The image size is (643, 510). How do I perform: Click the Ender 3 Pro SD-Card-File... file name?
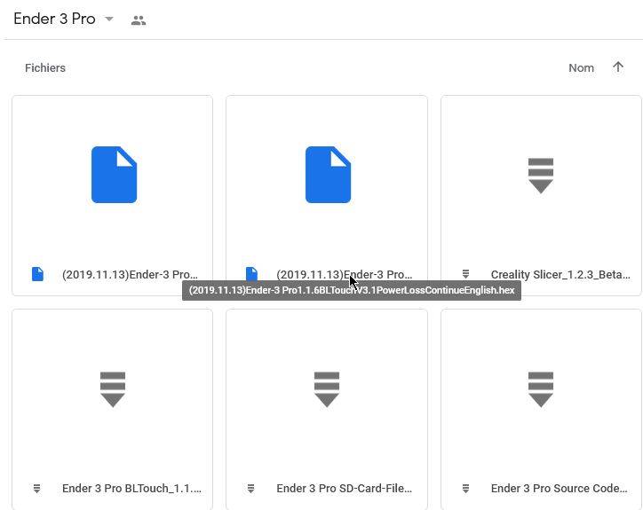(x=344, y=489)
